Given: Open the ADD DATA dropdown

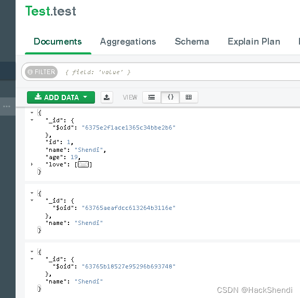Looking at the screenshot, I should pos(61,97).
